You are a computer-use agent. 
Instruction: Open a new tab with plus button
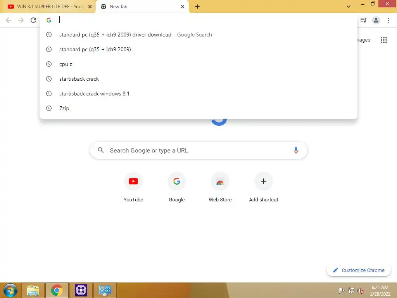[197, 7]
